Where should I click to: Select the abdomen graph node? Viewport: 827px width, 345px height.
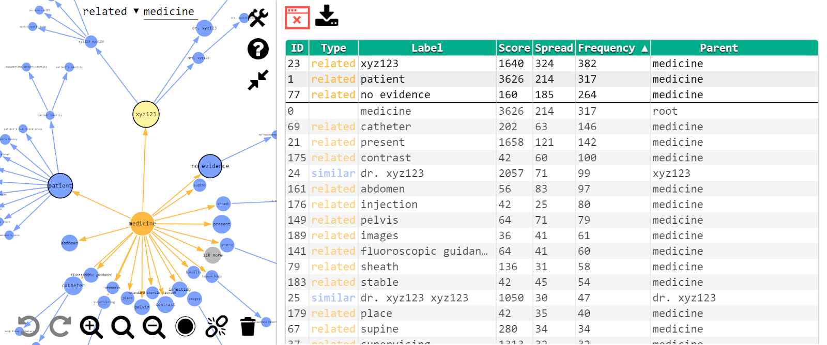(69, 243)
